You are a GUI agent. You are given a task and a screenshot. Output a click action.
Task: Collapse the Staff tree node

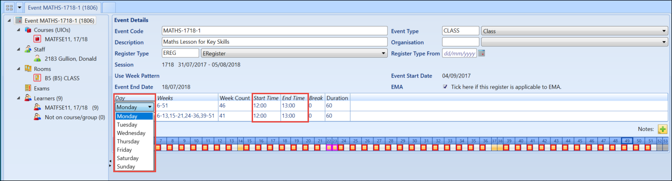[x=18, y=49]
